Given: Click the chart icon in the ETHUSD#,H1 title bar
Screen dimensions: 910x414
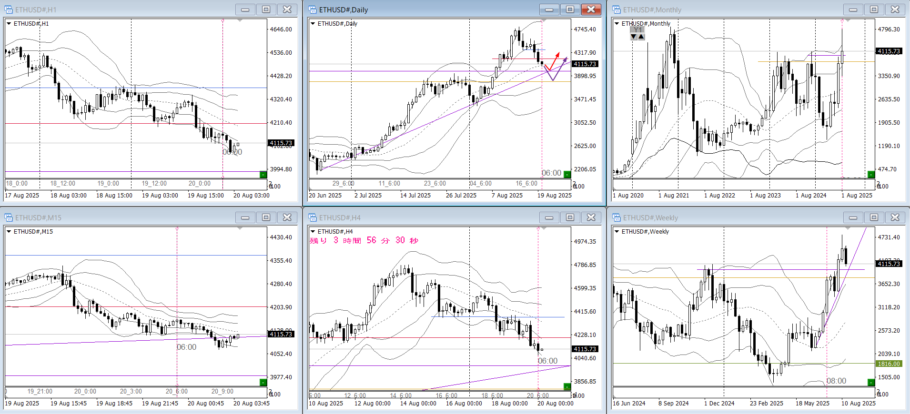Looking at the screenshot, I should (x=9, y=10).
